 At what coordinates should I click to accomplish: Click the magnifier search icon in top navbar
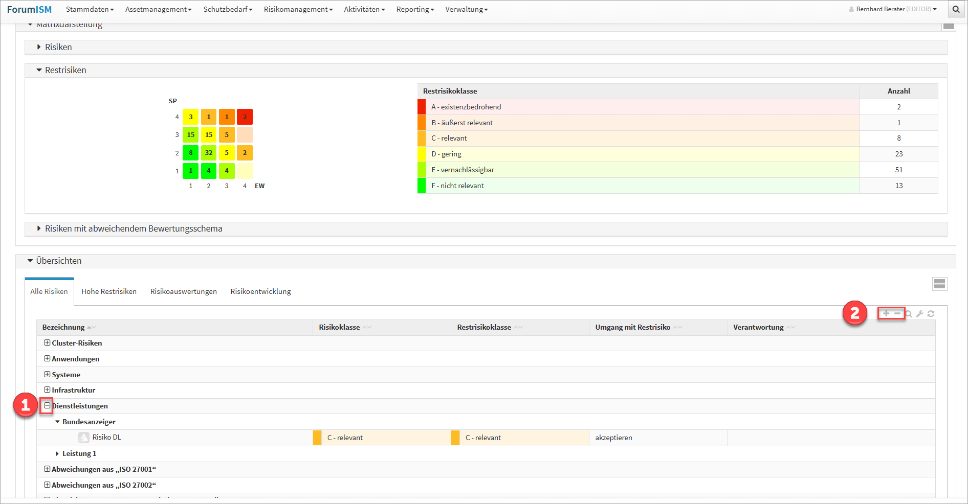tap(956, 9)
